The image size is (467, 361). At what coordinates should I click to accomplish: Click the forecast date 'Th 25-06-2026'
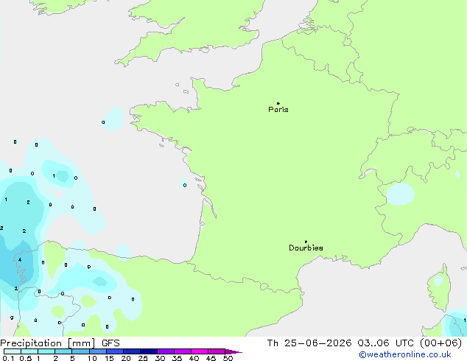click(309, 343)
